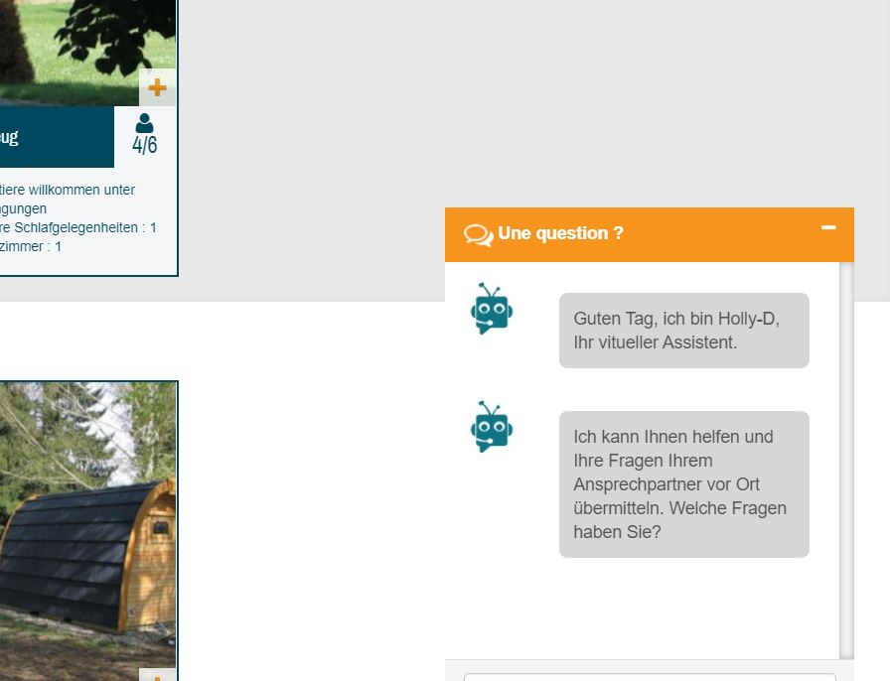Screen dimensions: 890x681
Task: Click the 'Une question ?' title text
Action: pos(560,233)
